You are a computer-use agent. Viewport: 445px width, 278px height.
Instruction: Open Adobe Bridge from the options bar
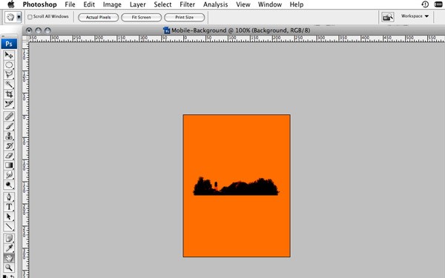(388, 17)
